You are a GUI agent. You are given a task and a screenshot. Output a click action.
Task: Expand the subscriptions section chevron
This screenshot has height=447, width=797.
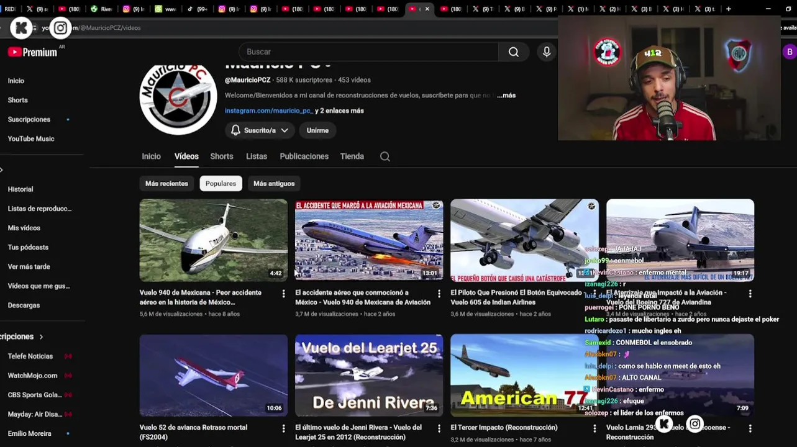[42, 336]
